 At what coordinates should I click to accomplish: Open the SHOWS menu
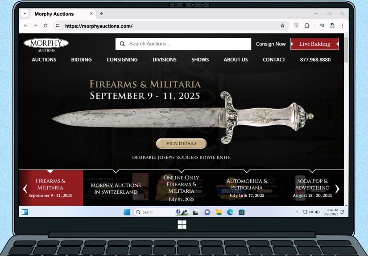200,60
